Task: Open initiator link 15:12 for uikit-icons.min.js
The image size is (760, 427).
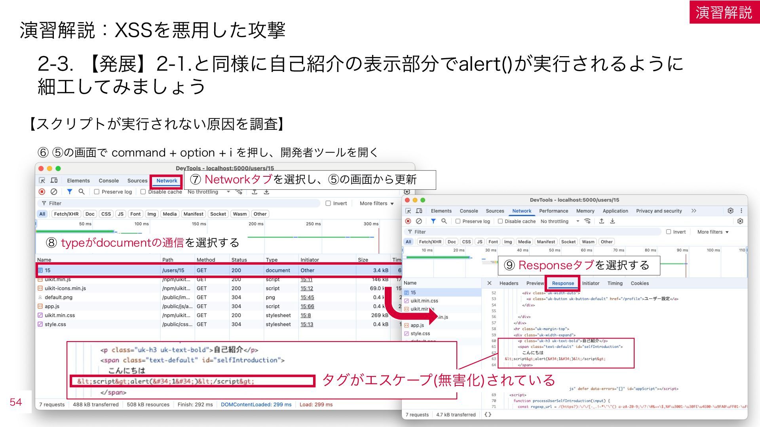Action: tap(307, 289)
